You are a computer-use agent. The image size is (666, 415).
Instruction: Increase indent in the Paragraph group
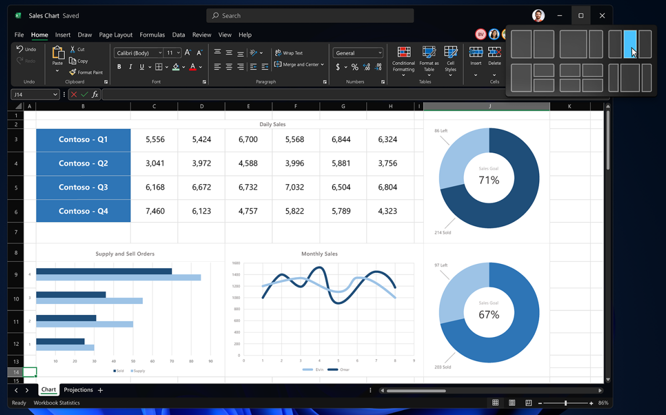coord(265,67)
